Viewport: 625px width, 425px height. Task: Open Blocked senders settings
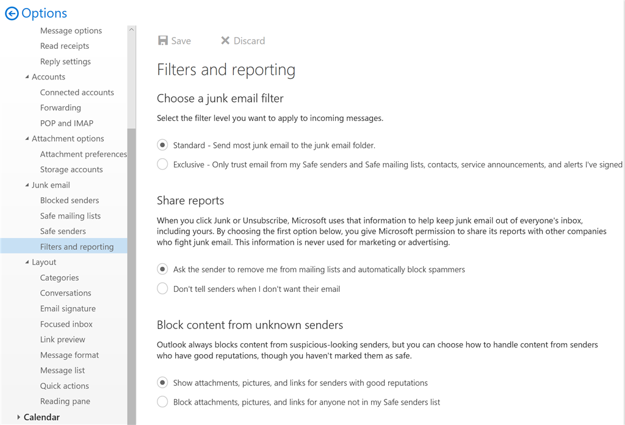point(70,200)
